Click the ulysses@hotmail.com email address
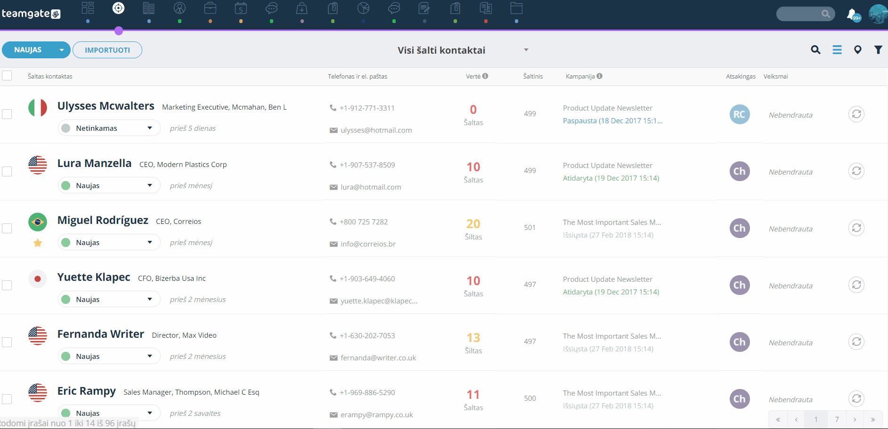 [x=376, y=130]
